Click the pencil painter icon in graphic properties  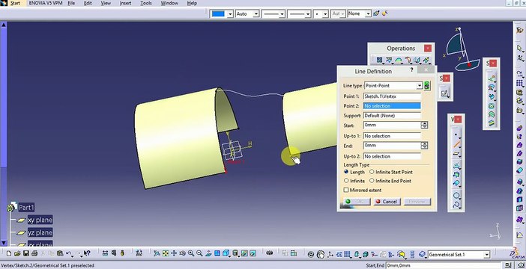click(376, 13)
